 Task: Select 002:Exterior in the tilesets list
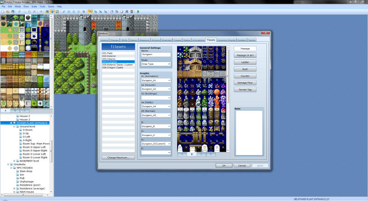tap(118, 56)
